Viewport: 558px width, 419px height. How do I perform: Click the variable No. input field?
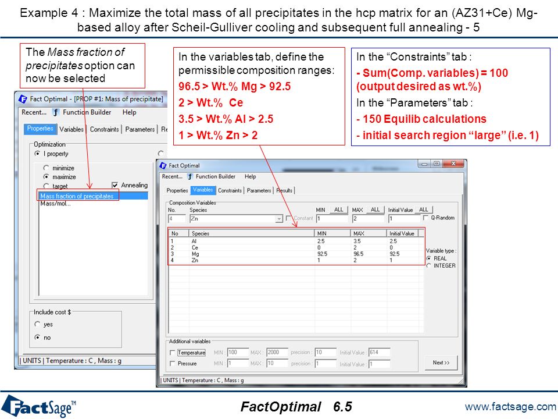coord(177,219)
